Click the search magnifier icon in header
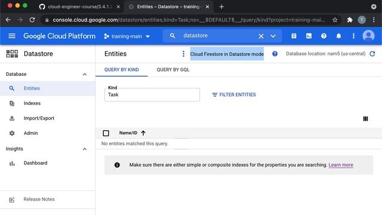This screenshot has width=382, height=215. click(172, 36)
